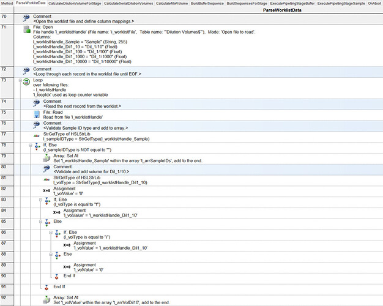Click the If Else icon on line 86
Viewport: 383px width, 306px height.
[x=58, y=234]
